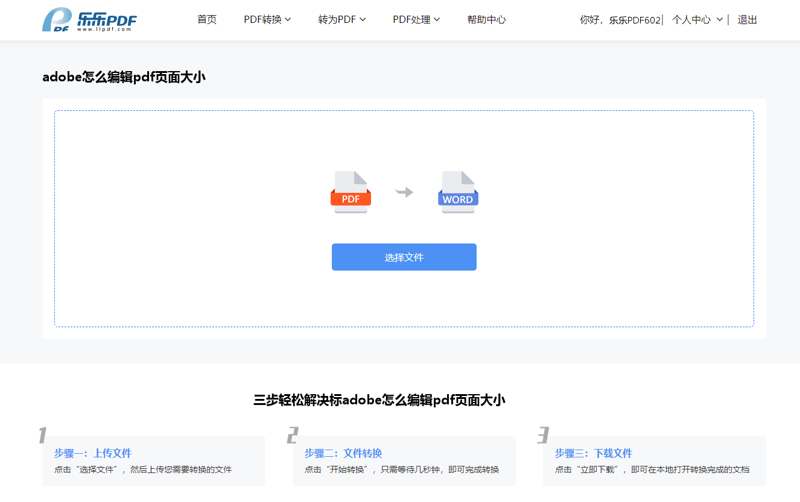Click the heading 三步轻松解决标adobe怎么编辑pdf页面大小

pos(379,400)
